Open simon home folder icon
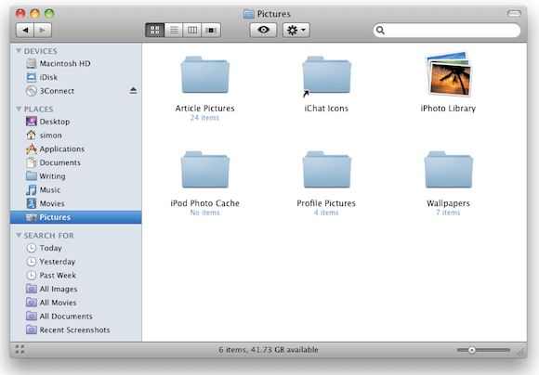 [x=32, y=135]
